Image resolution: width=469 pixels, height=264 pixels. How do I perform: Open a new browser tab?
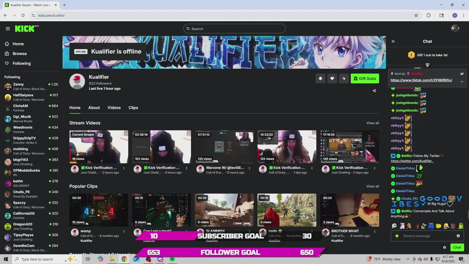pyautogui.click(x=64, y=5)
